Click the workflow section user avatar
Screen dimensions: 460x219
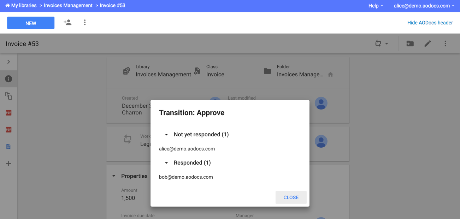click(321, 141)
